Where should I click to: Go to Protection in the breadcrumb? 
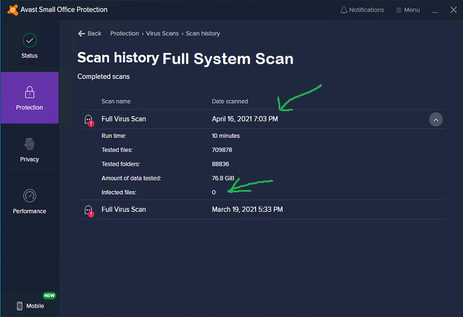coord(125,34)
